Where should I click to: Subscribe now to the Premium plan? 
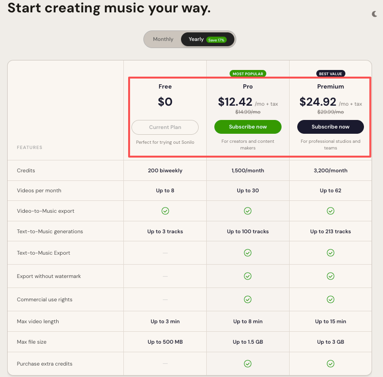331,127
